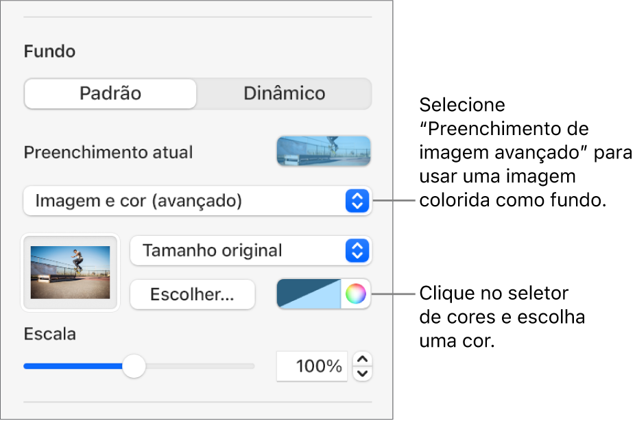This screenshot has height=421, width=635.
Task: Click the blue arrows on Tamanho original popup
Action: (356, 251)
